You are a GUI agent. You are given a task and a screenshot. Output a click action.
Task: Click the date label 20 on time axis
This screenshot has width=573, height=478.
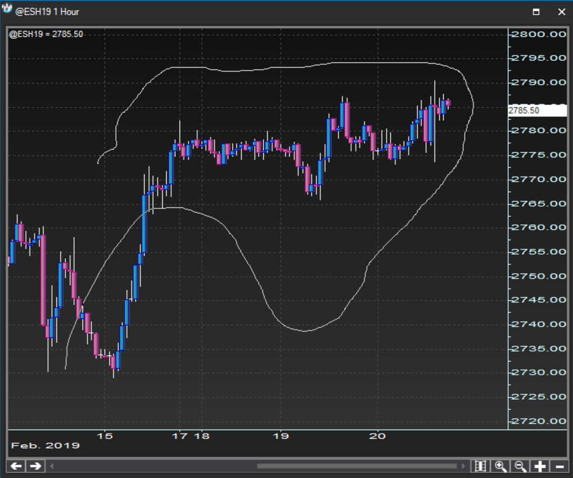pyautogui.click(x=378, y=436)
